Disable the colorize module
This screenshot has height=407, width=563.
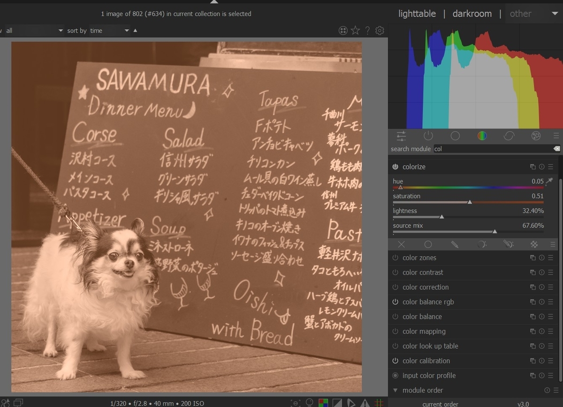point(395,167)
